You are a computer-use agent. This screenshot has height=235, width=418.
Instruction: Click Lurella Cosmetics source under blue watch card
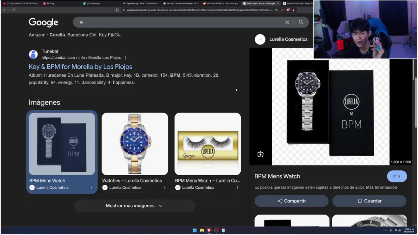pos(125,188)
